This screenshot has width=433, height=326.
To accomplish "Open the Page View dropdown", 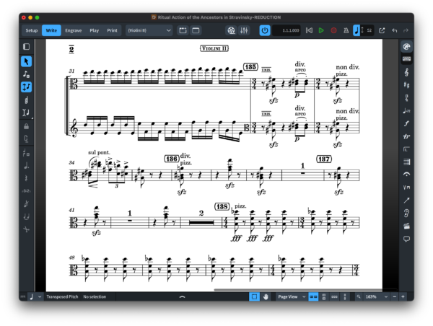I will coord(292,296).
